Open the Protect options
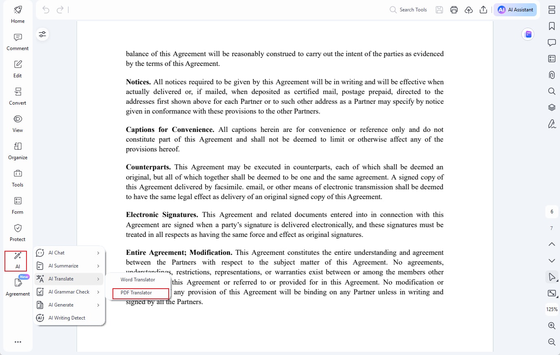 [x=18, y=233]
